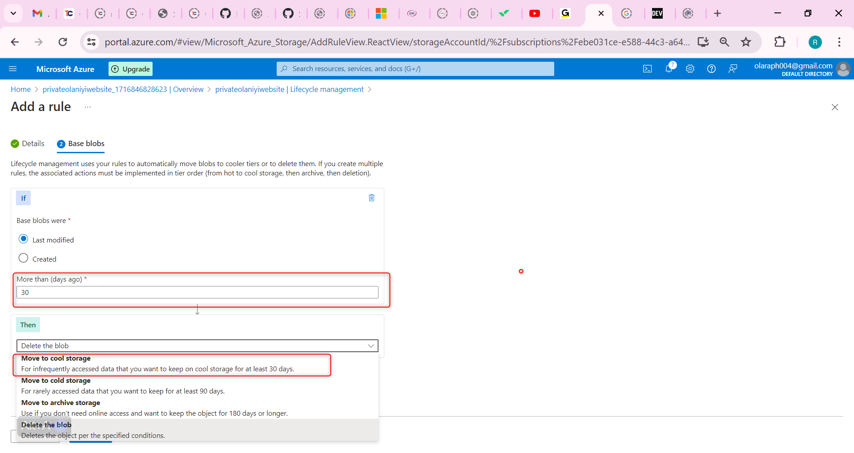The height and width of the screenshot is (453, 854).
Task: Open the Azure portal hamburger menu
Action: [x=13, y=69]
